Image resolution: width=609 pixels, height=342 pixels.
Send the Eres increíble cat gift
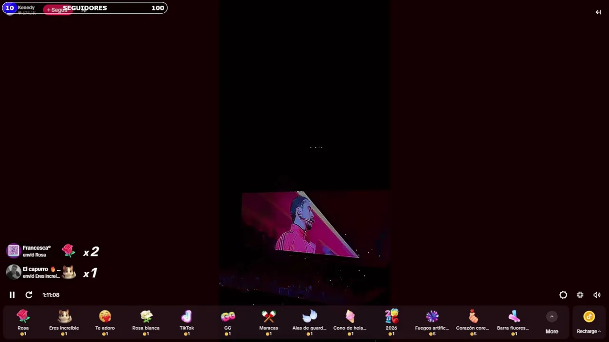[64, 323]
